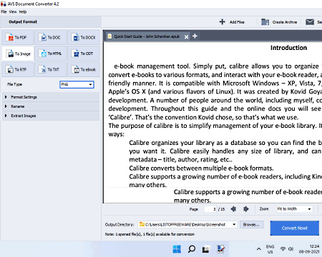This screenshot has width=322, height=257.
Task: Close the Quick Start Guide tab
Action: 186,36
